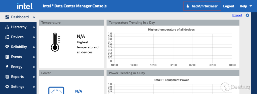Click the Energy lightning bolt icon
The height and width of the screenshot is (94, 257).
[7, 67]
